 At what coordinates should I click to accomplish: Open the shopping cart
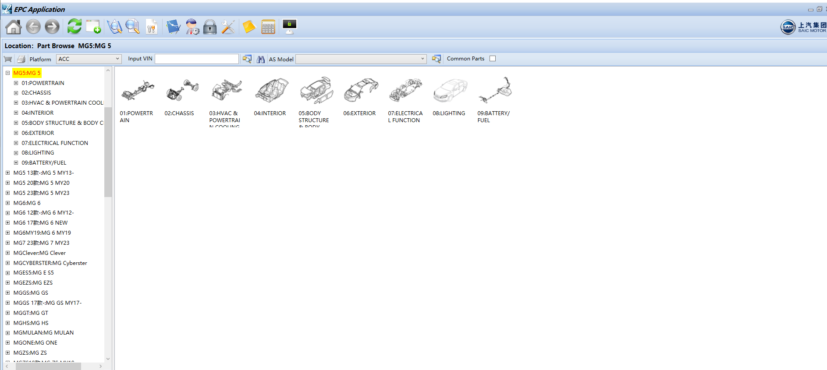(x=8, y=59)
